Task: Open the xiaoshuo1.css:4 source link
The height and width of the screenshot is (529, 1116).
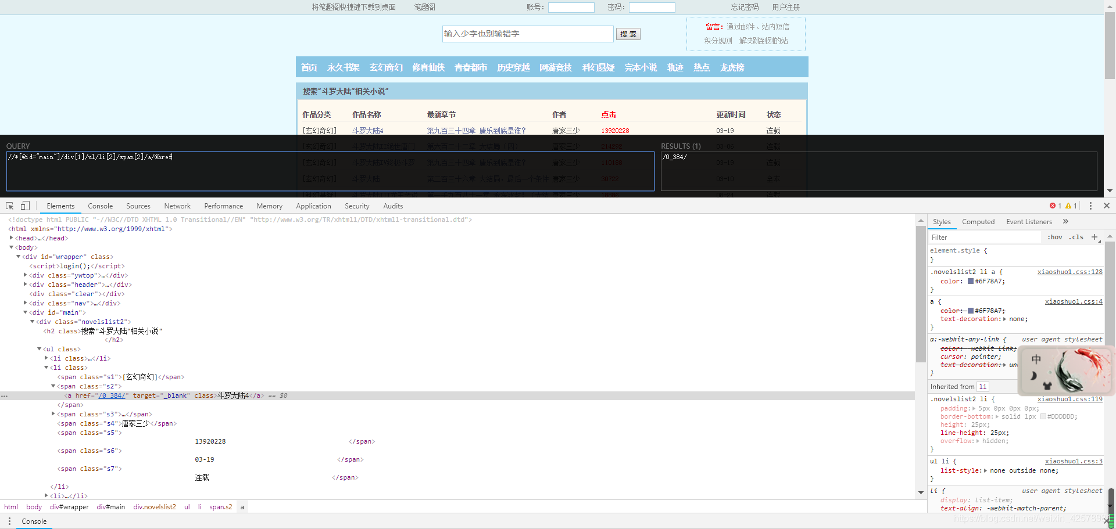Action: click(1074, 301)
